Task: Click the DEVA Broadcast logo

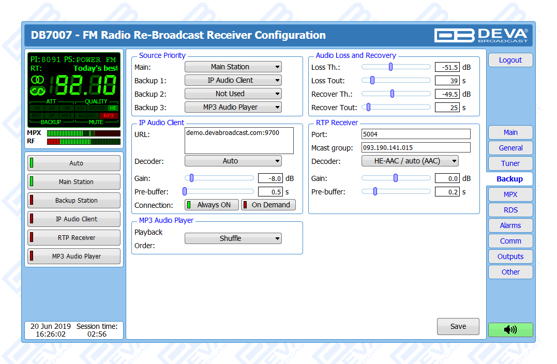Action: pos(481,35)
